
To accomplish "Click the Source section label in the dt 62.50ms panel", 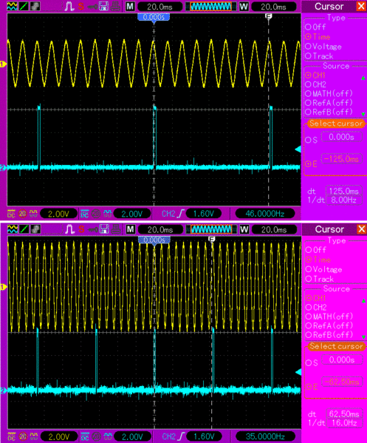I will pyautogui.click(x=337, y=288).
